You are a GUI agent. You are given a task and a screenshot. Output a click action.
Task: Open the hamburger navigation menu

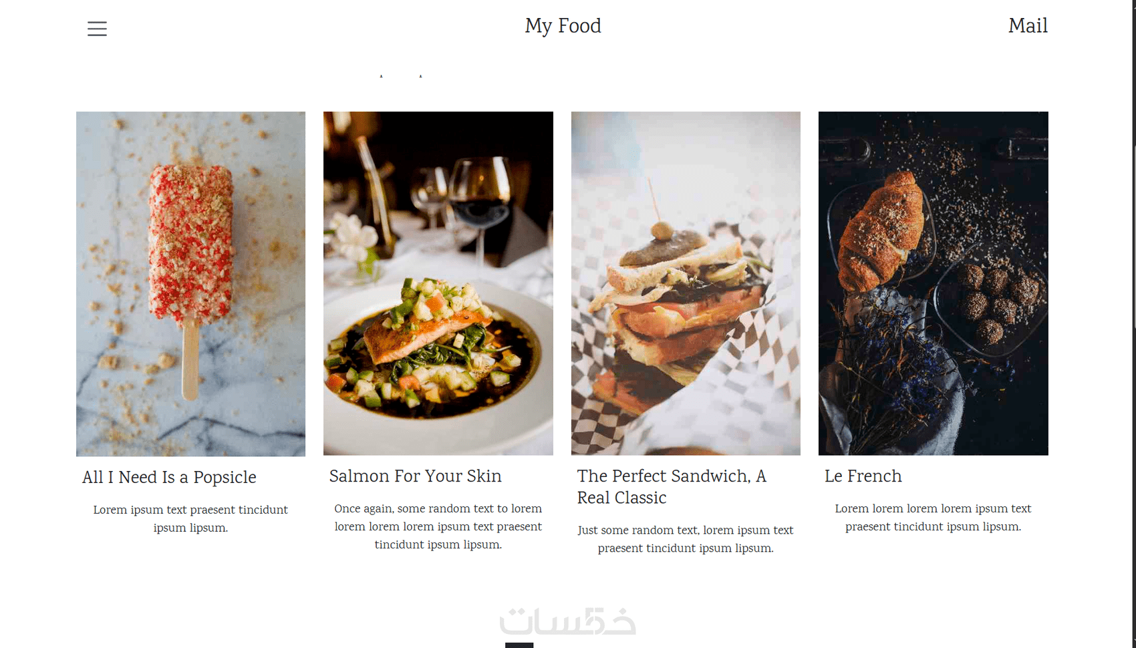tap(97, 29)
